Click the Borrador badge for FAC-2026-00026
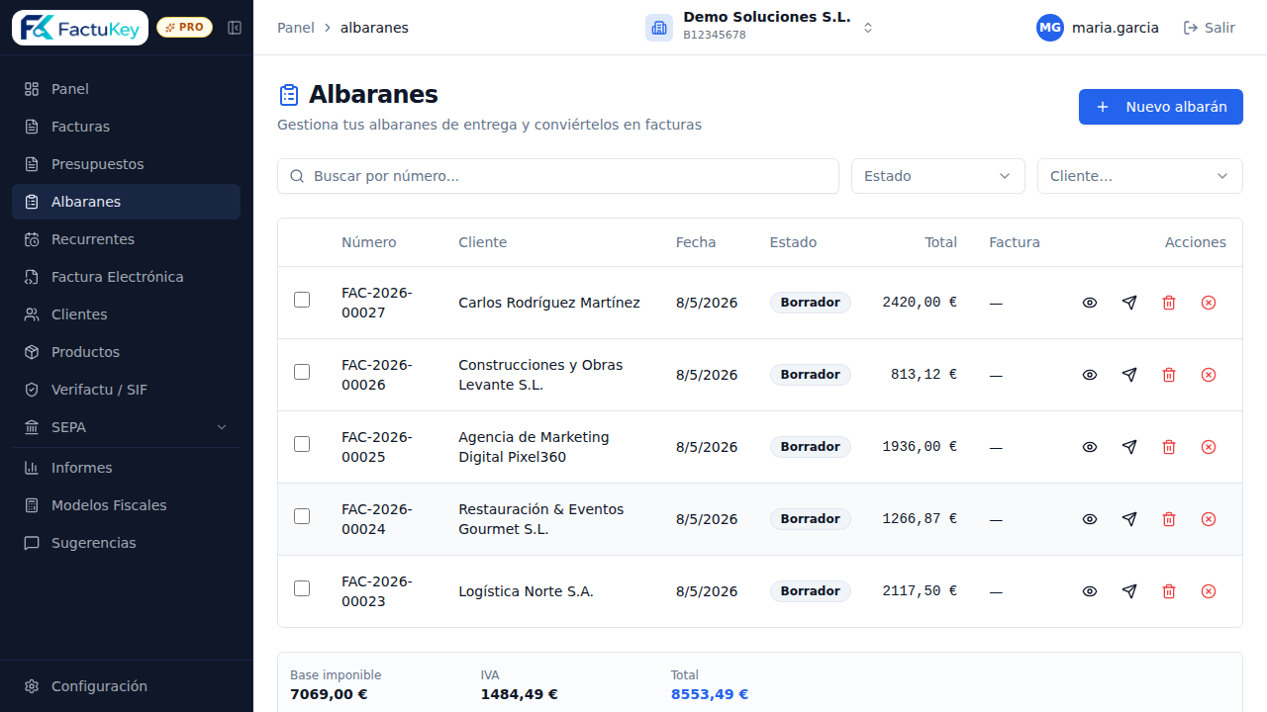The image size is (1267, 712). (811, 375)
